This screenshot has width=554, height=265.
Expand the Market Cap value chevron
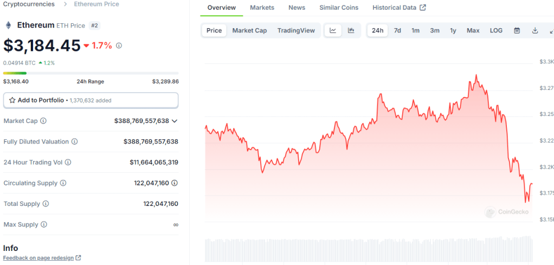175,121
